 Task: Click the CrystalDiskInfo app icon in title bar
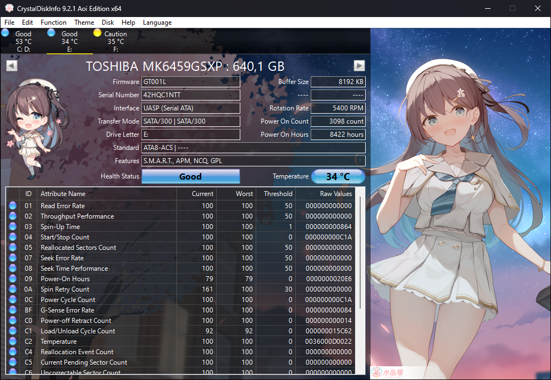(x=9, y=8)
